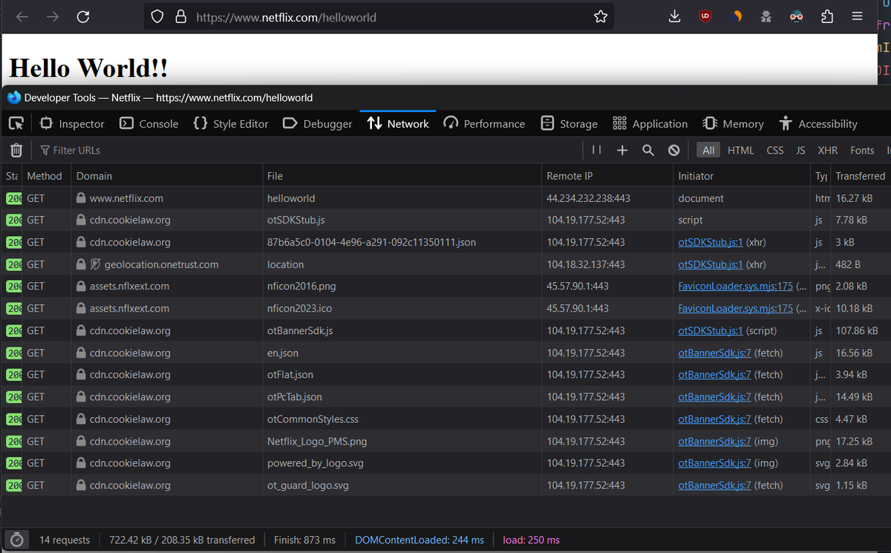
Task: Open the tracking protection shield in address bar
Action: click(x=157, y=16)
